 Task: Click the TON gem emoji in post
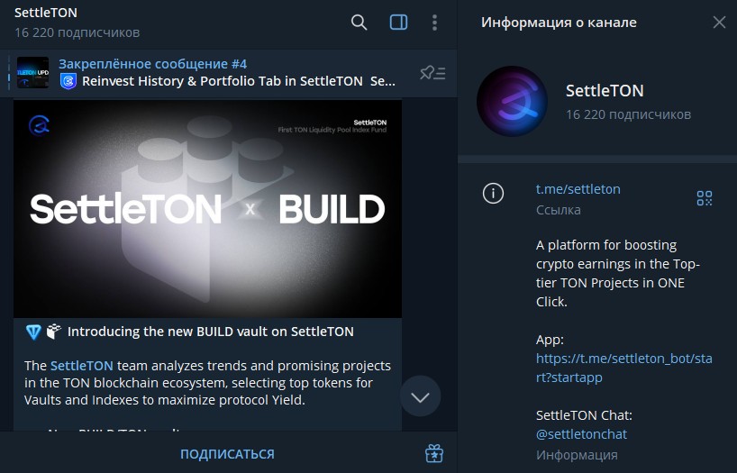click(33, 332)
